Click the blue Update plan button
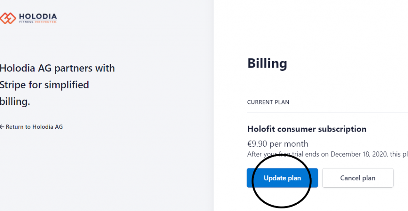This screenshot has height=211, width=408. (282, 178)
